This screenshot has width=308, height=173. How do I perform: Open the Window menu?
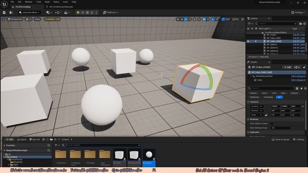pos(28,2)
